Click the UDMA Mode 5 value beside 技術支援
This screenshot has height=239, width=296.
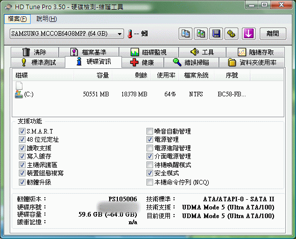pos(228,207)
